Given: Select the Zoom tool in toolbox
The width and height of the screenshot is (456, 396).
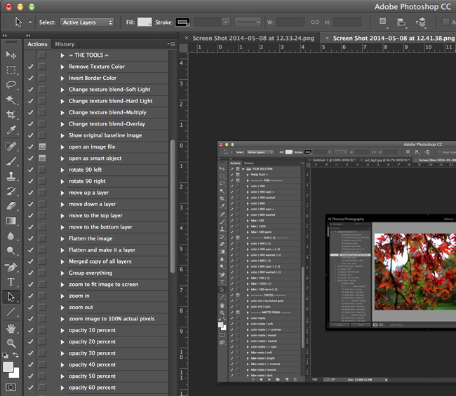Looking at the screenshot, I should 11,343.
